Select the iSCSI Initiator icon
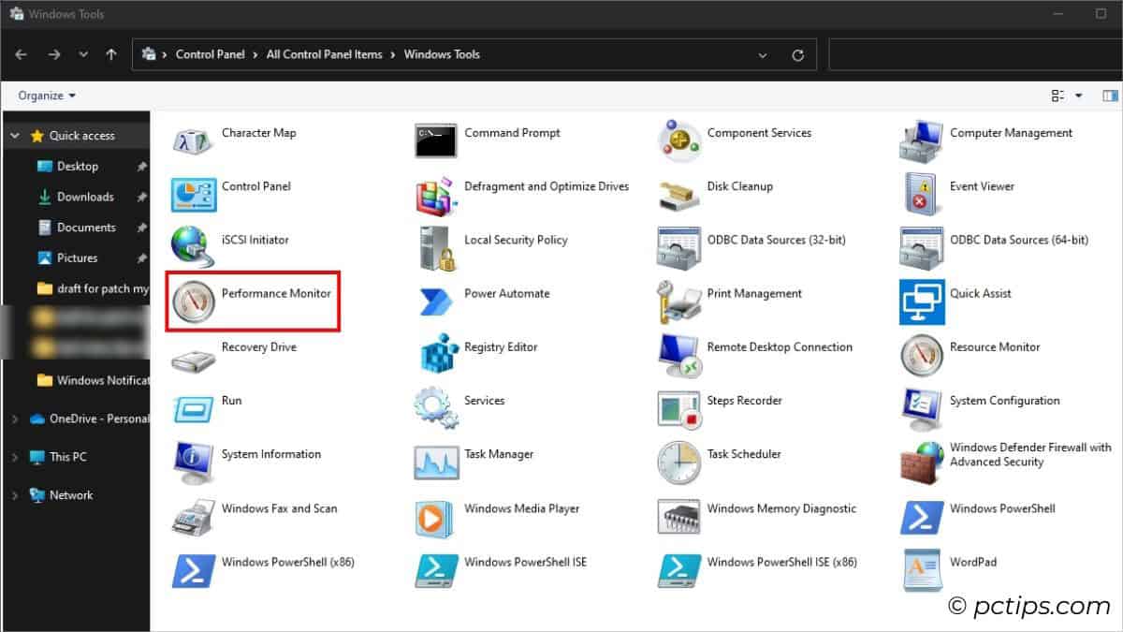Image resolution: width=1123 pixels, height=632 pixels. 194,248
